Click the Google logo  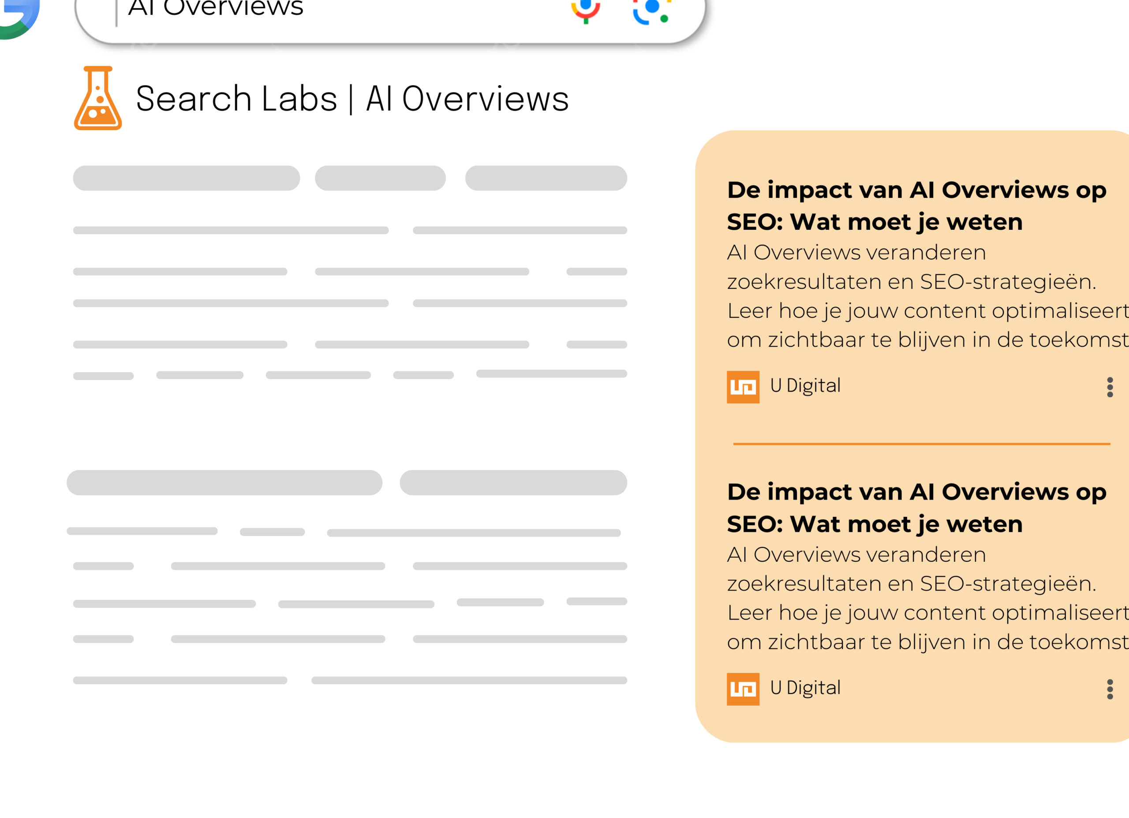(x=19, y=18)
